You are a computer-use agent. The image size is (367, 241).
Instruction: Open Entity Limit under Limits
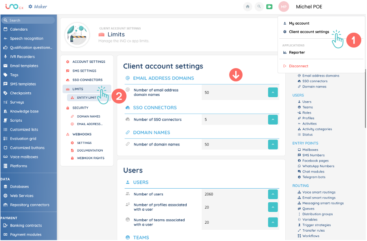click(86, 98)
